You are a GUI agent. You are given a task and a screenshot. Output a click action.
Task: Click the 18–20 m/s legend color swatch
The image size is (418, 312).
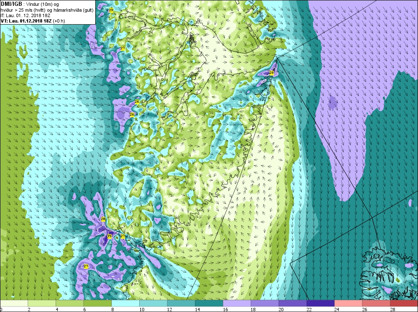coord(265,304)
